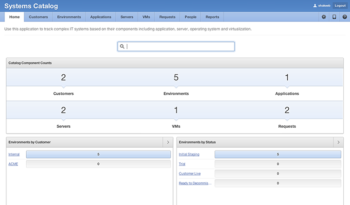Click the Internal environments bar showing 5

point(98,154)
